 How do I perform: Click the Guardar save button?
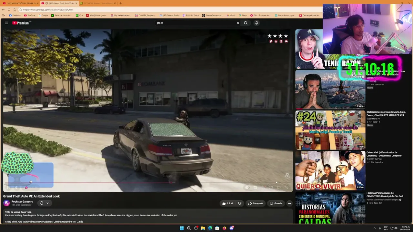(x=276, y=203)
